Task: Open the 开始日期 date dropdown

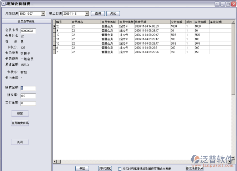Action: [43, 14]
